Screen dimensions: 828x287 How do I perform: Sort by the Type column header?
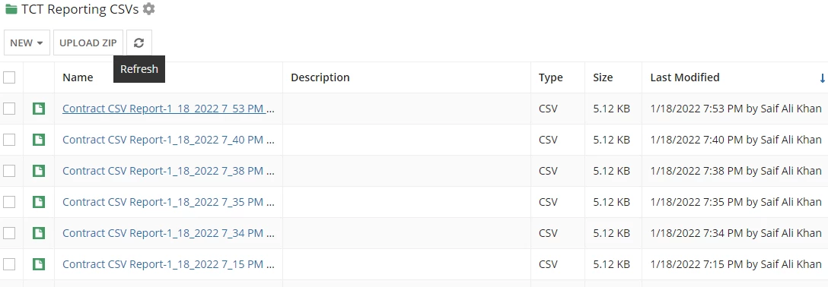click(x=551, y=77)
